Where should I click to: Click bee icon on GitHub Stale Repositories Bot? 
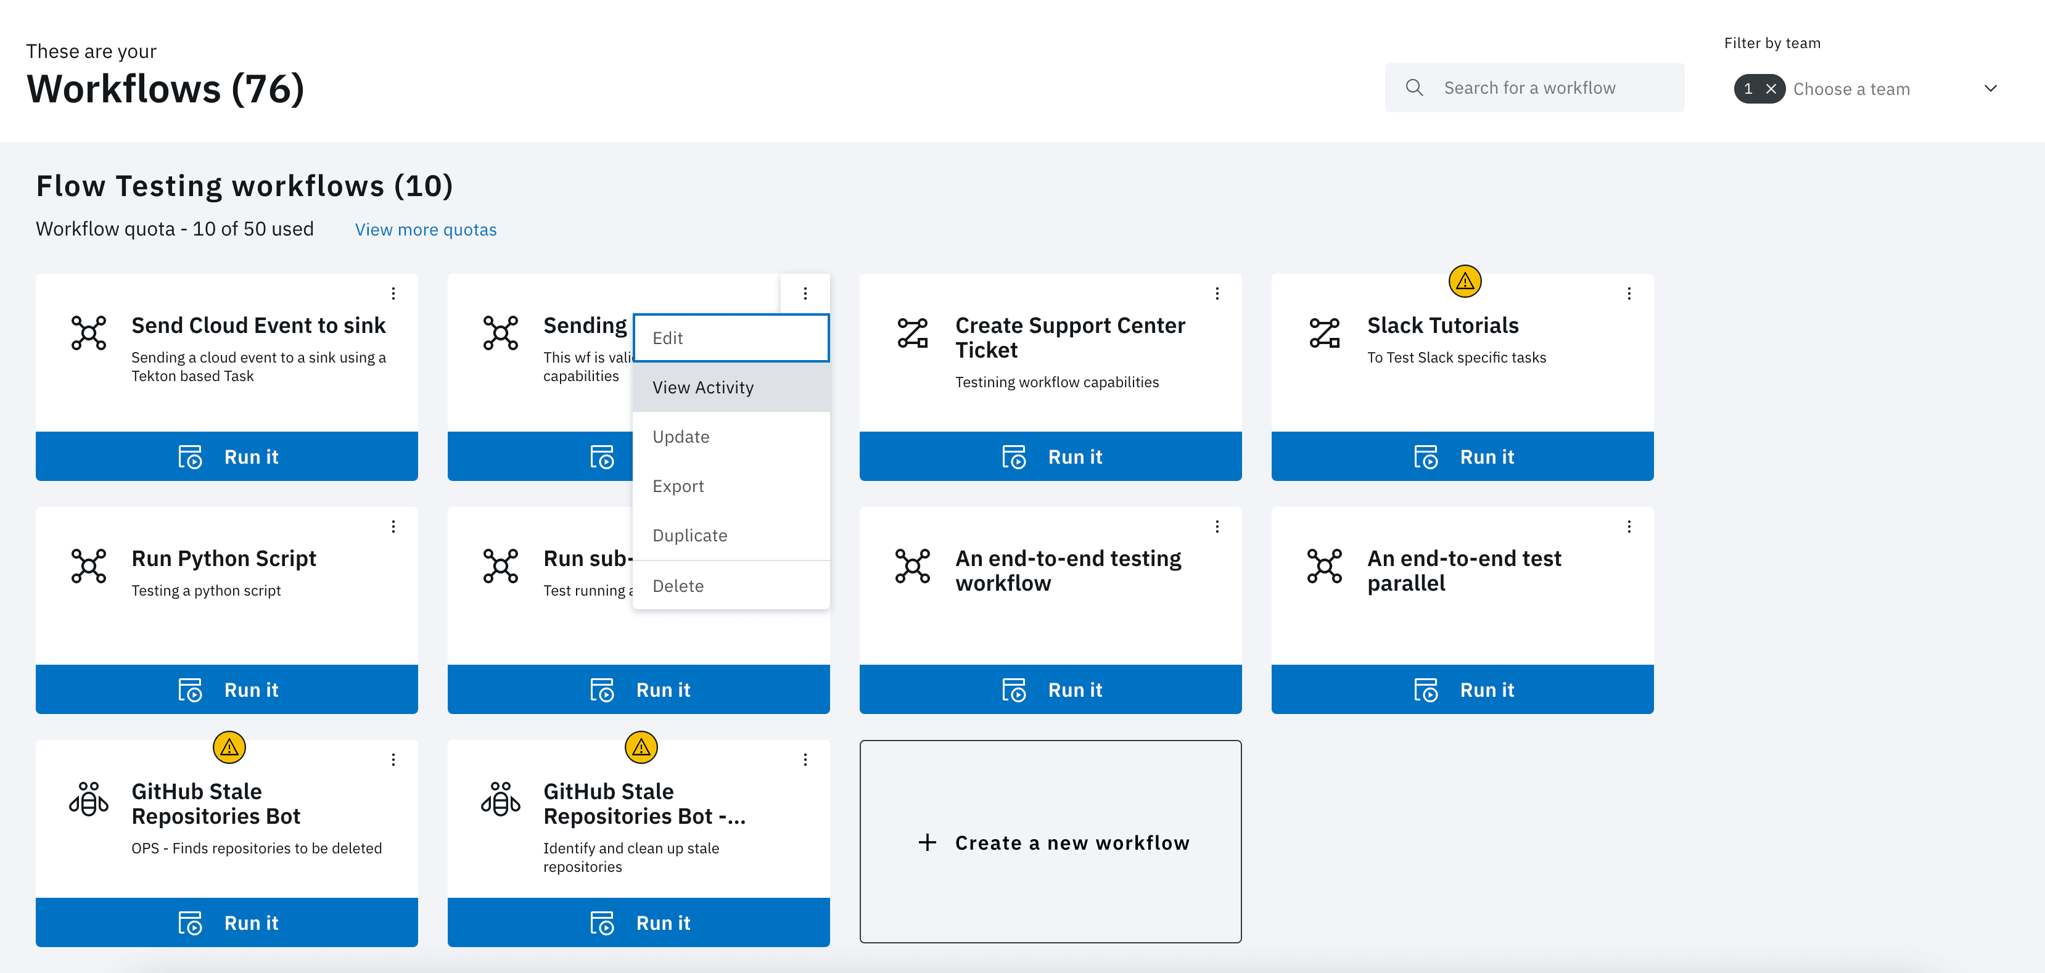(x=88, y=799)
